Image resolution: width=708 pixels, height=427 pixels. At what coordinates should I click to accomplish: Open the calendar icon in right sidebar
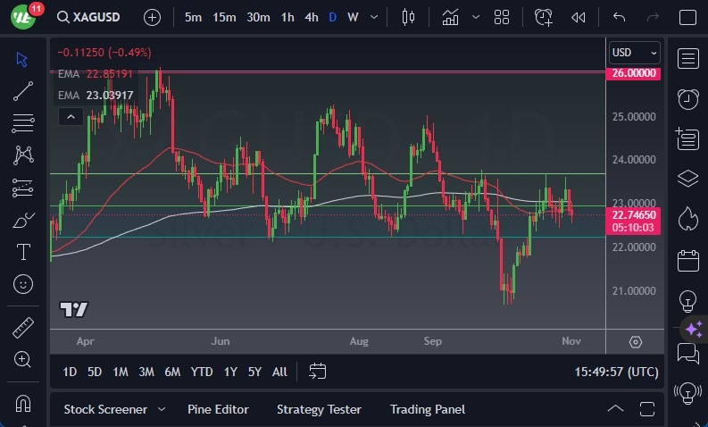[687, 260]
